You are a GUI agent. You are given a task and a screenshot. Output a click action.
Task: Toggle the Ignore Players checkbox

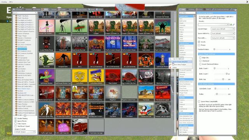tap(16, 121)
